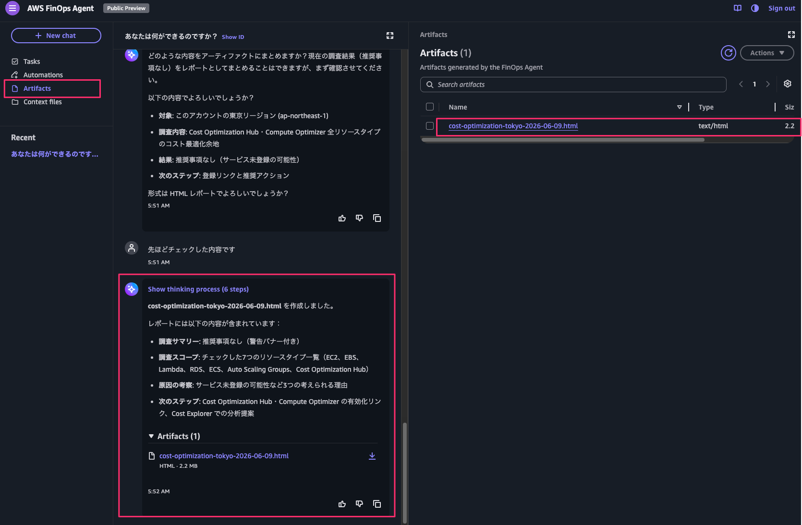802x525 pixels.
Task: Check the cost-optimization-tokyo row checkbox
Action: 430,126
